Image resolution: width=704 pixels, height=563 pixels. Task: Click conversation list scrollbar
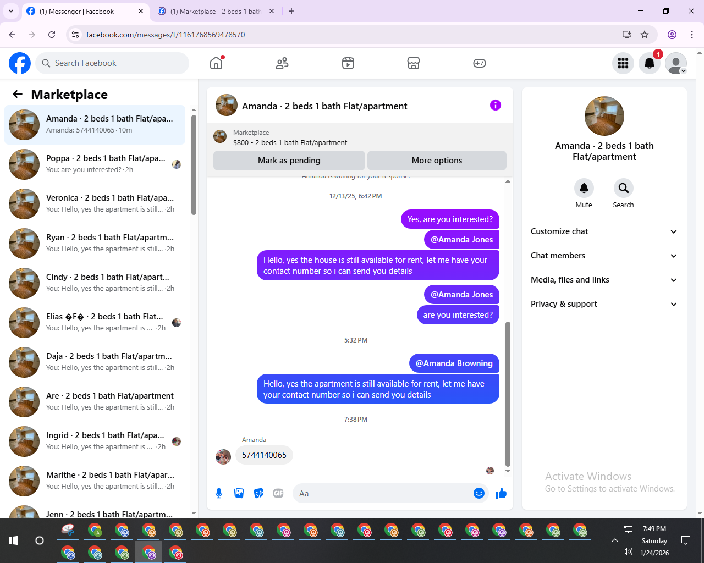194,165
